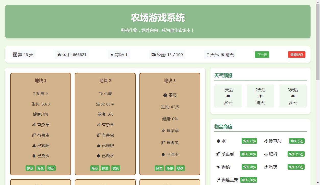320x185 pixels.
Task: Buy 狗药 with the 购买 (20g) button
Action: tap(296, 167)
